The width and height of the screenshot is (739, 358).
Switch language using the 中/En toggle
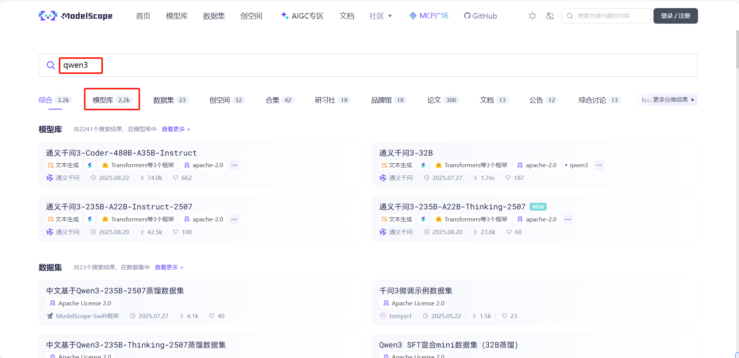click(x=550, y=16)
